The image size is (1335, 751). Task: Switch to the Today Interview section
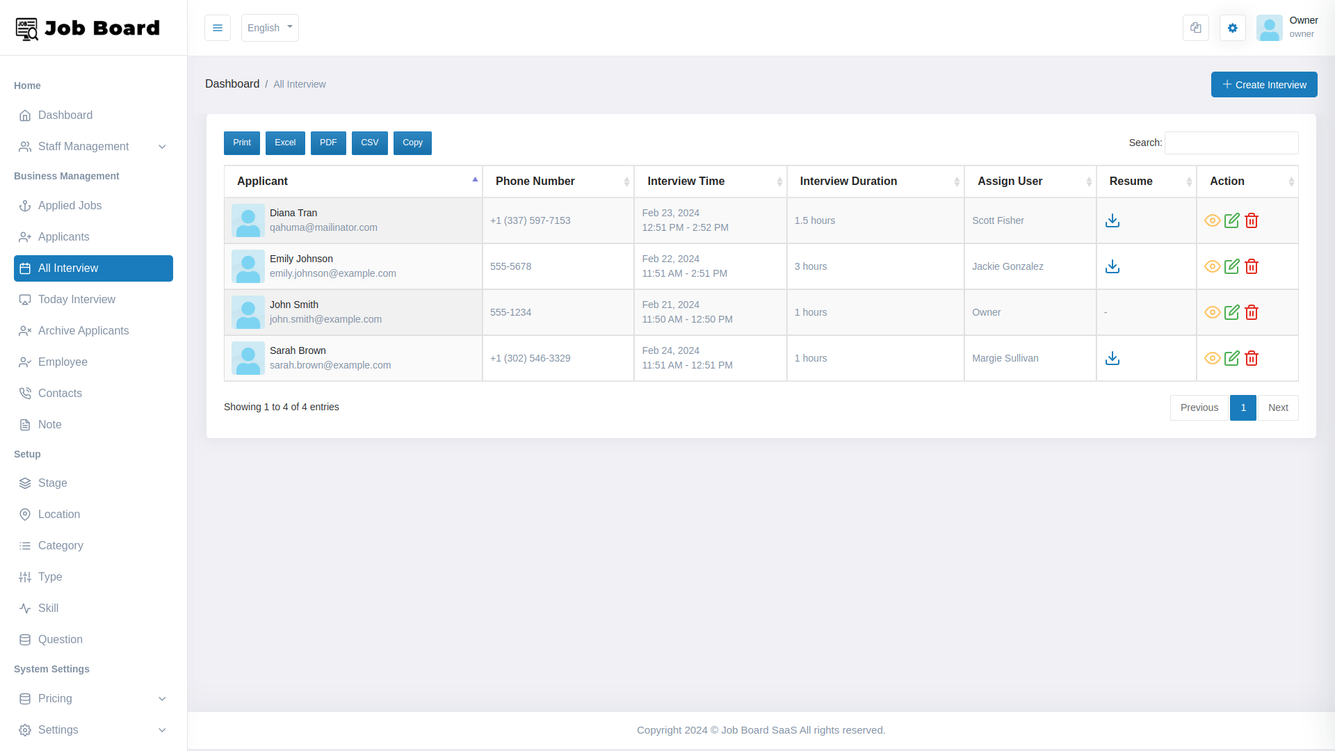[76, 299]
